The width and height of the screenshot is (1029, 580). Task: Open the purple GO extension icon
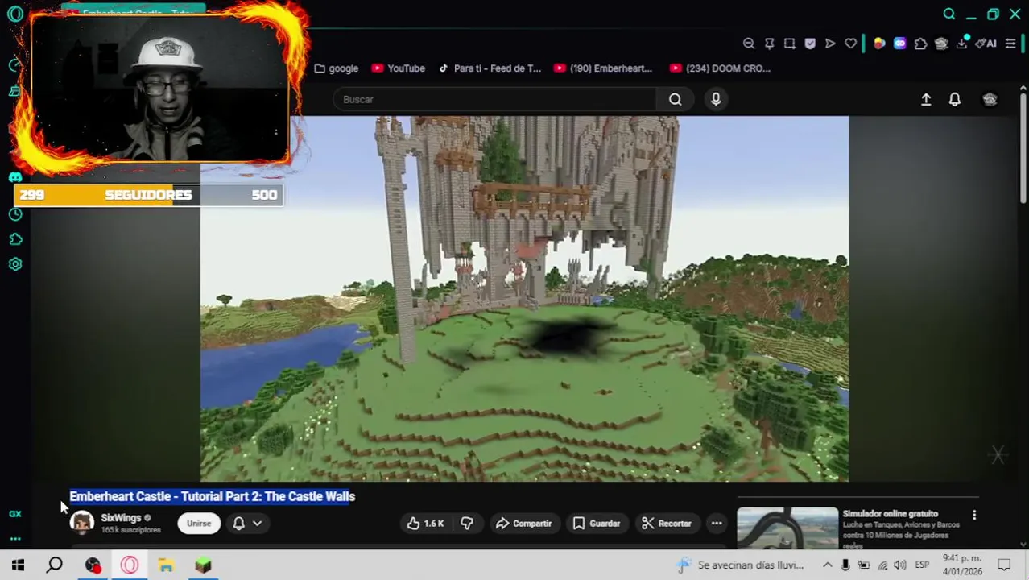[x=900, y=43]
